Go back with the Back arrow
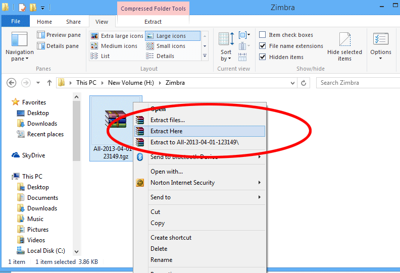The width and height of the screenshot is (400, 273). click(x=11, y=83)
